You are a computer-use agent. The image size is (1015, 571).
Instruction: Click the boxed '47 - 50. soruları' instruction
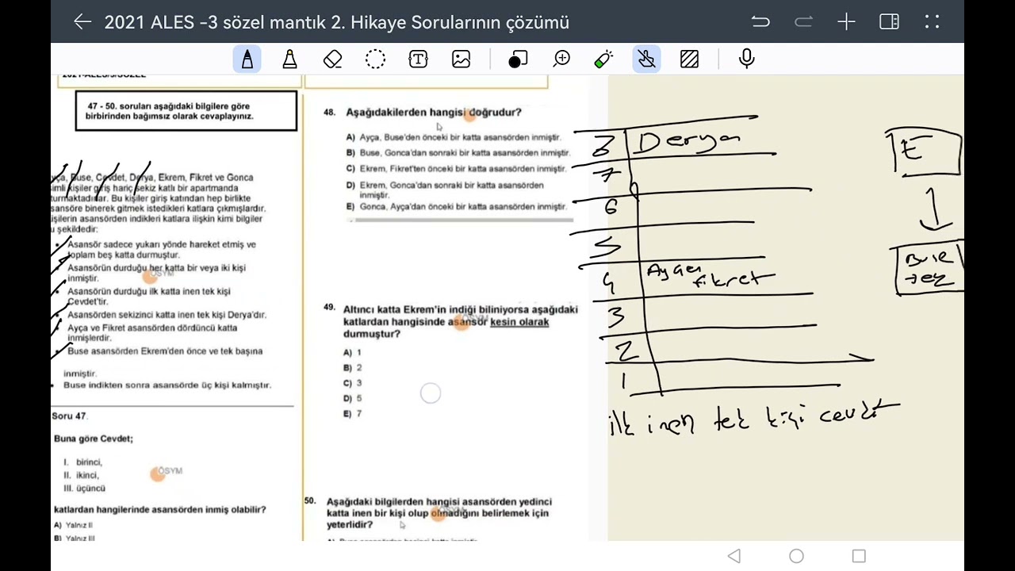point(186,110)
